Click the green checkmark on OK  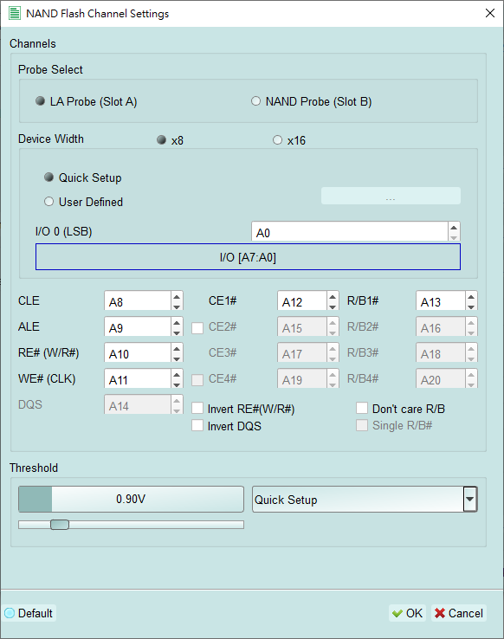[397, 613]
